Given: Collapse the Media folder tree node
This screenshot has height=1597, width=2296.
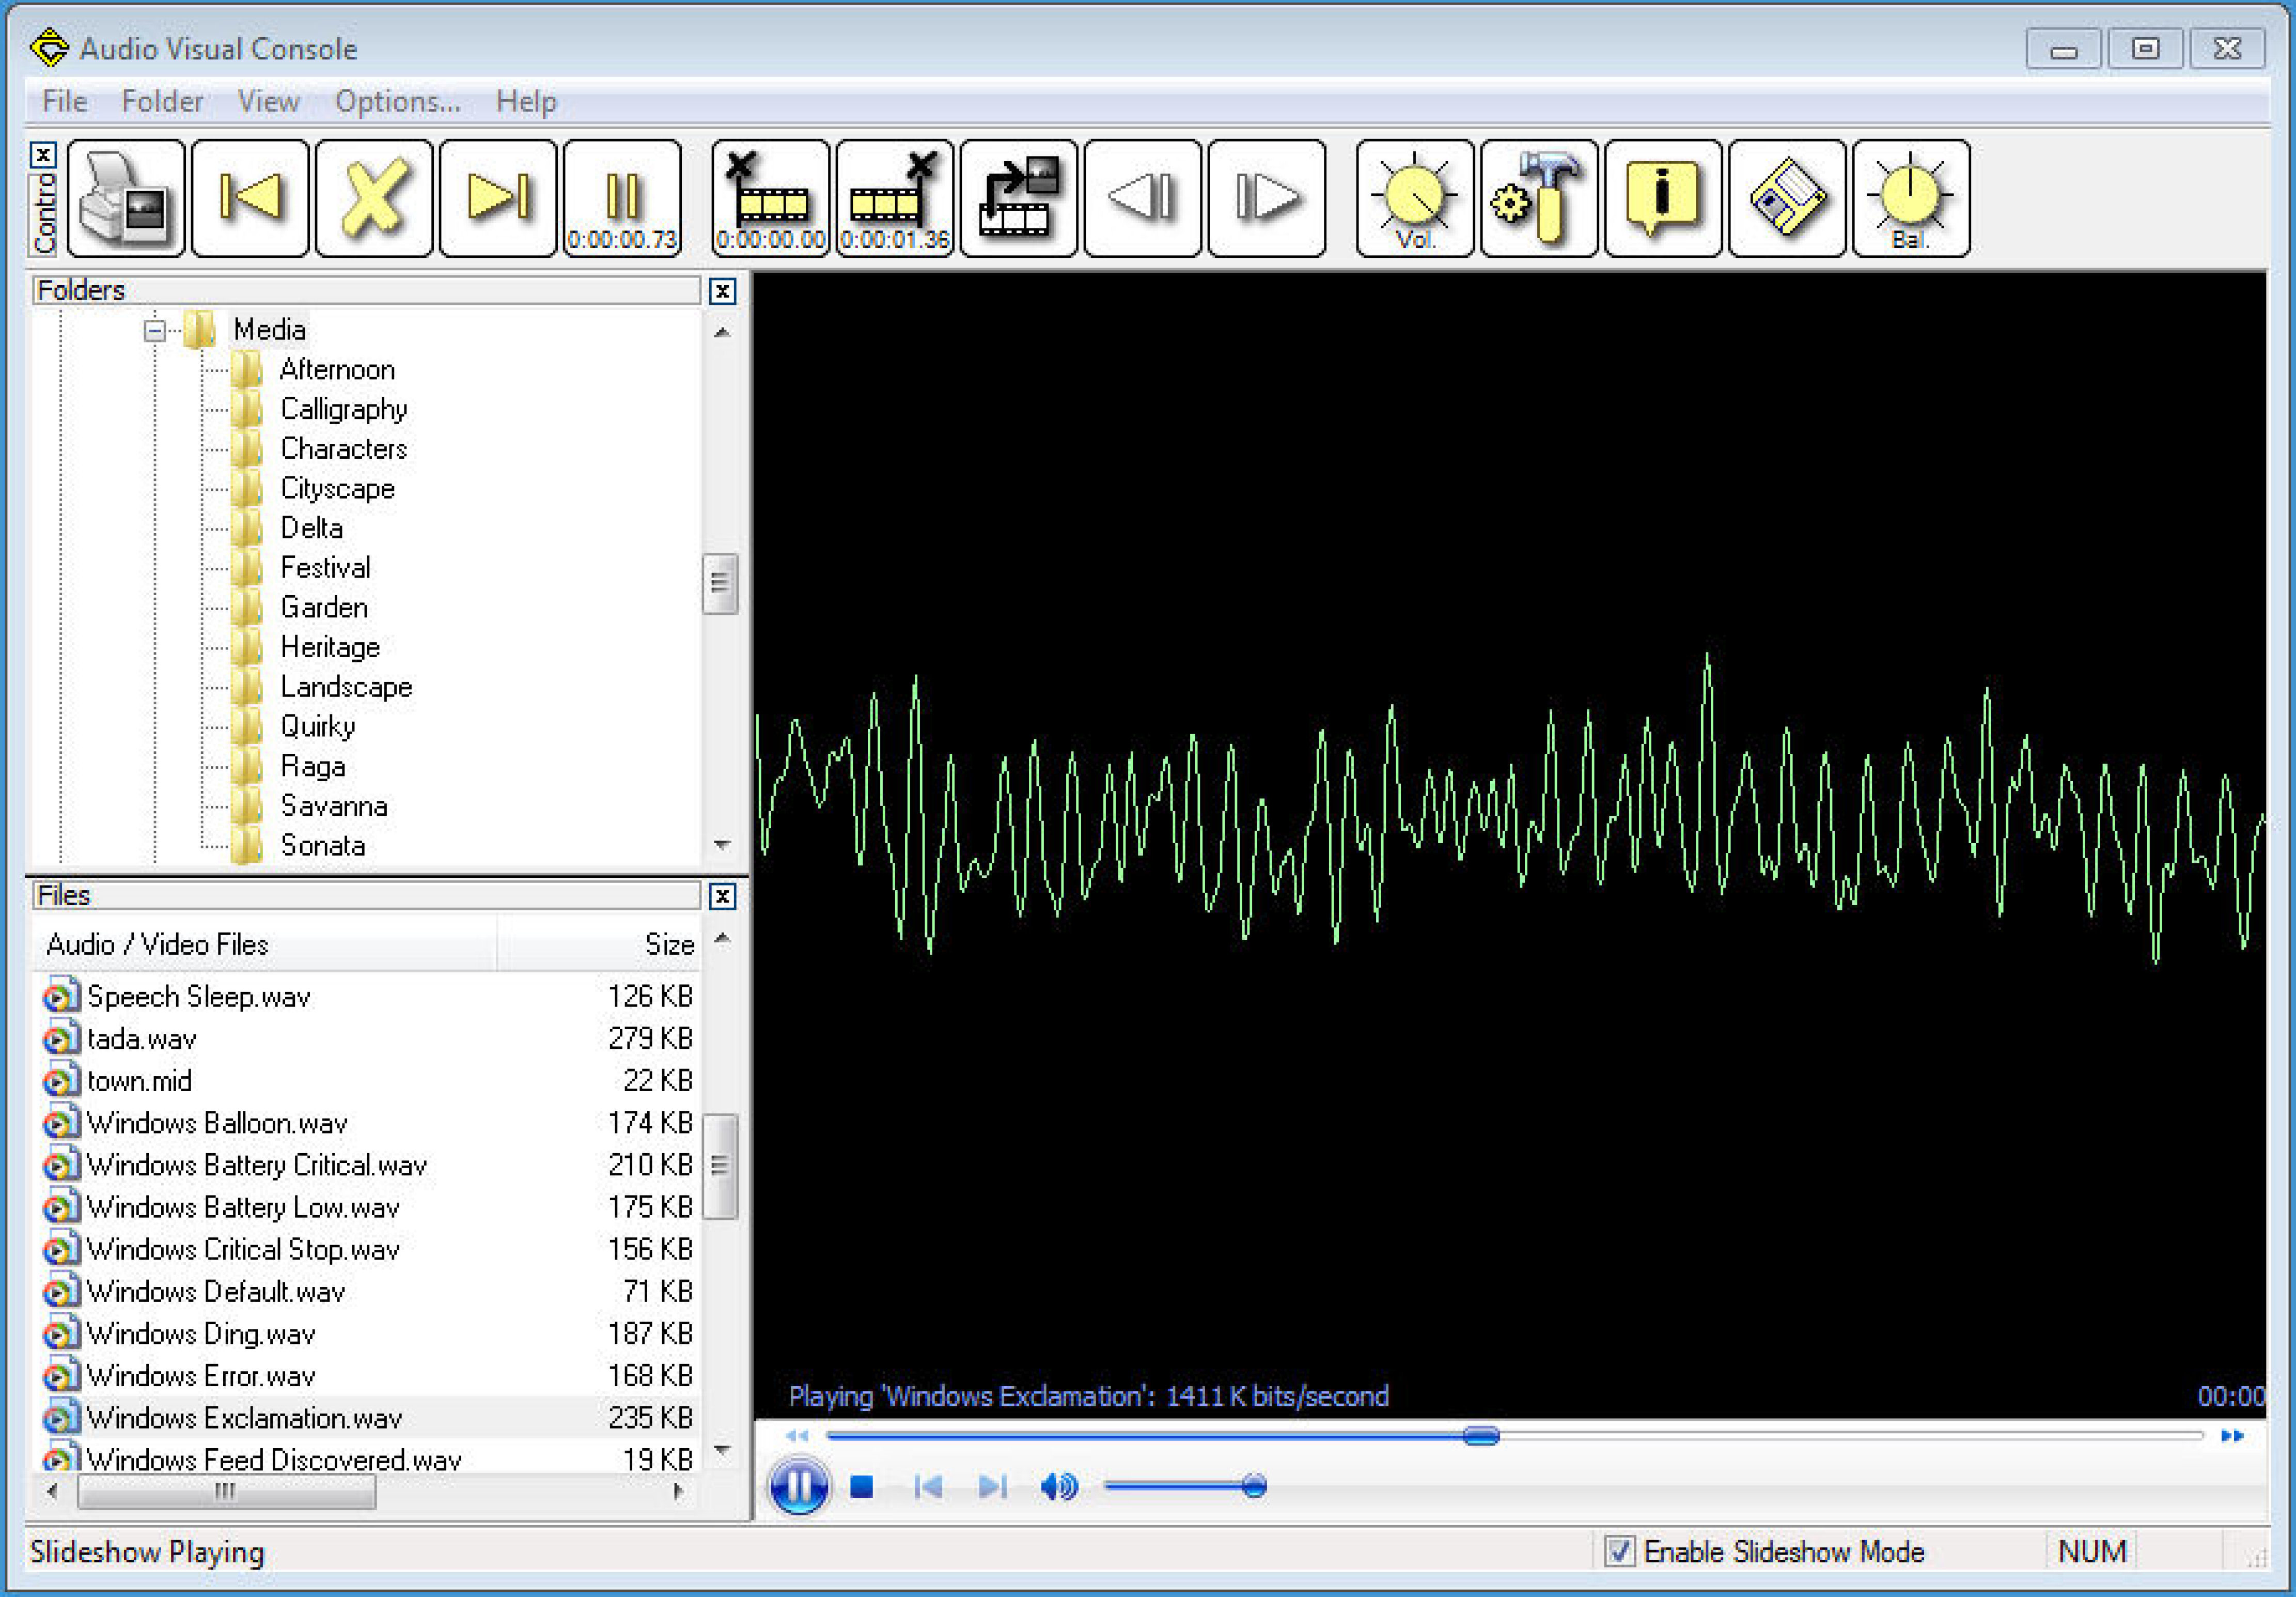Looking at the screenshot, I should click(154, 330).
